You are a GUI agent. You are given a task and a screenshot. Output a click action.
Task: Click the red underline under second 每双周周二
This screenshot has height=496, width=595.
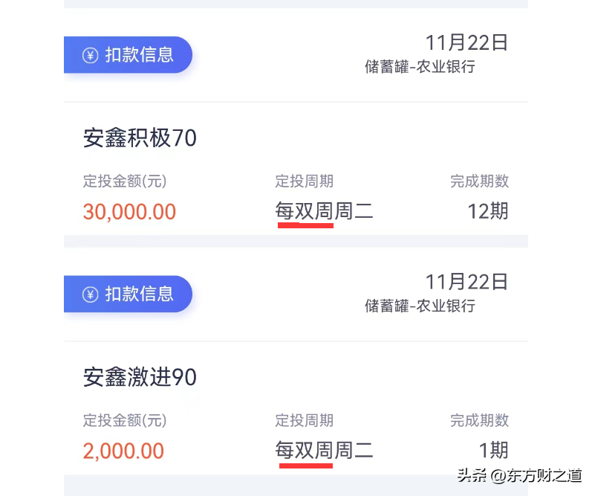[x=305, y=465]
